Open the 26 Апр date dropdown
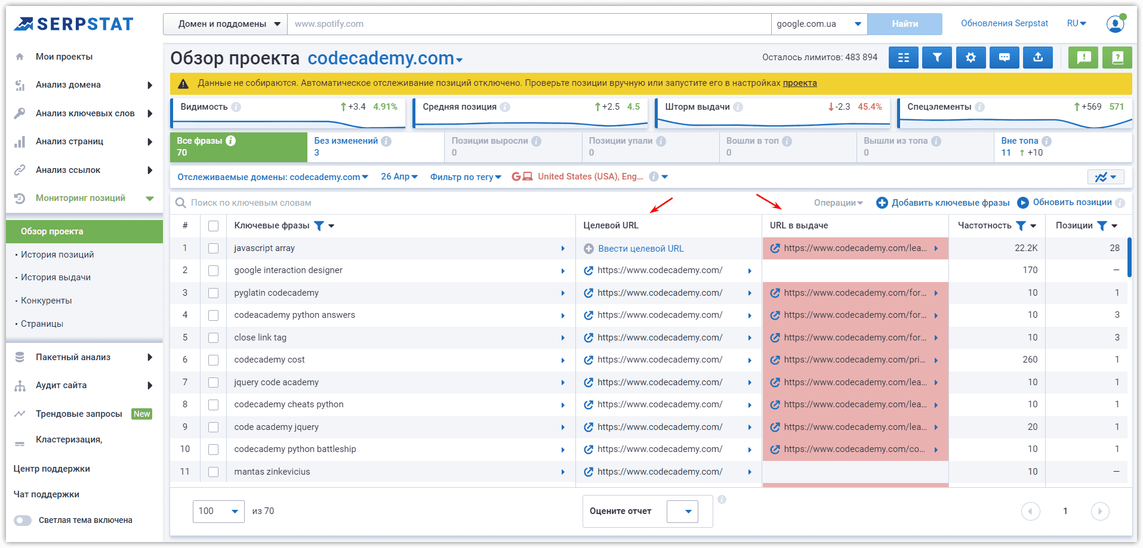 coord(399,177)
